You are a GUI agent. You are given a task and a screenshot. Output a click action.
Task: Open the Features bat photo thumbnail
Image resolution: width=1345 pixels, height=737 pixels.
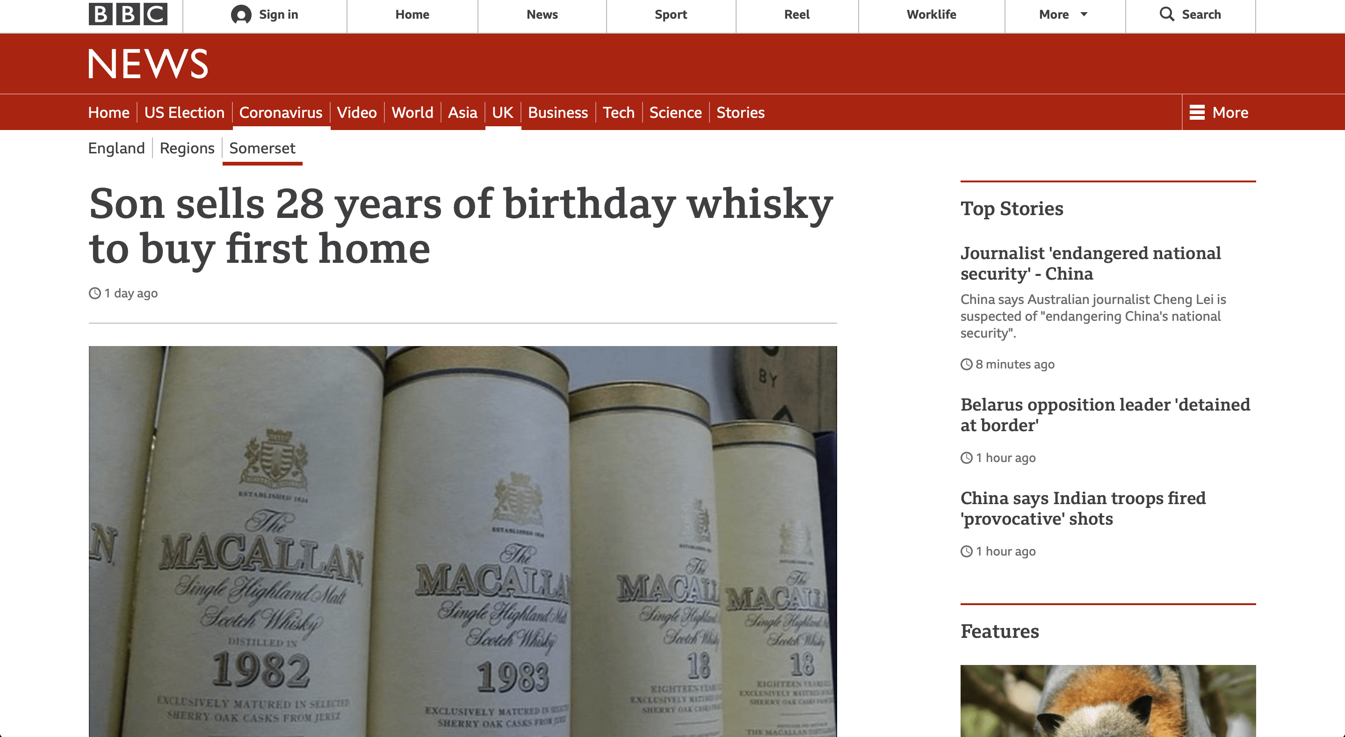pos(1108,701)
